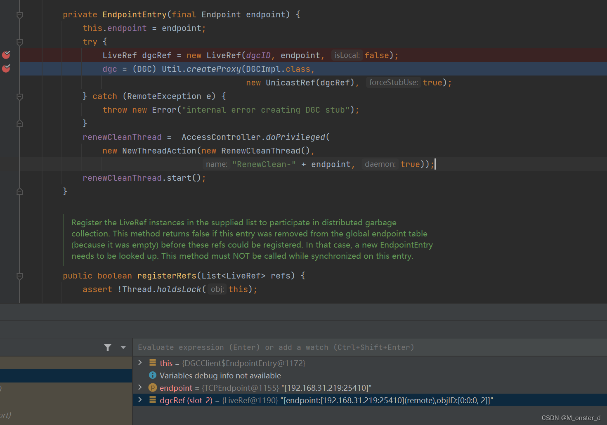607x425 pixels.
Task: Click the createProxy method call
Action: 214,69
